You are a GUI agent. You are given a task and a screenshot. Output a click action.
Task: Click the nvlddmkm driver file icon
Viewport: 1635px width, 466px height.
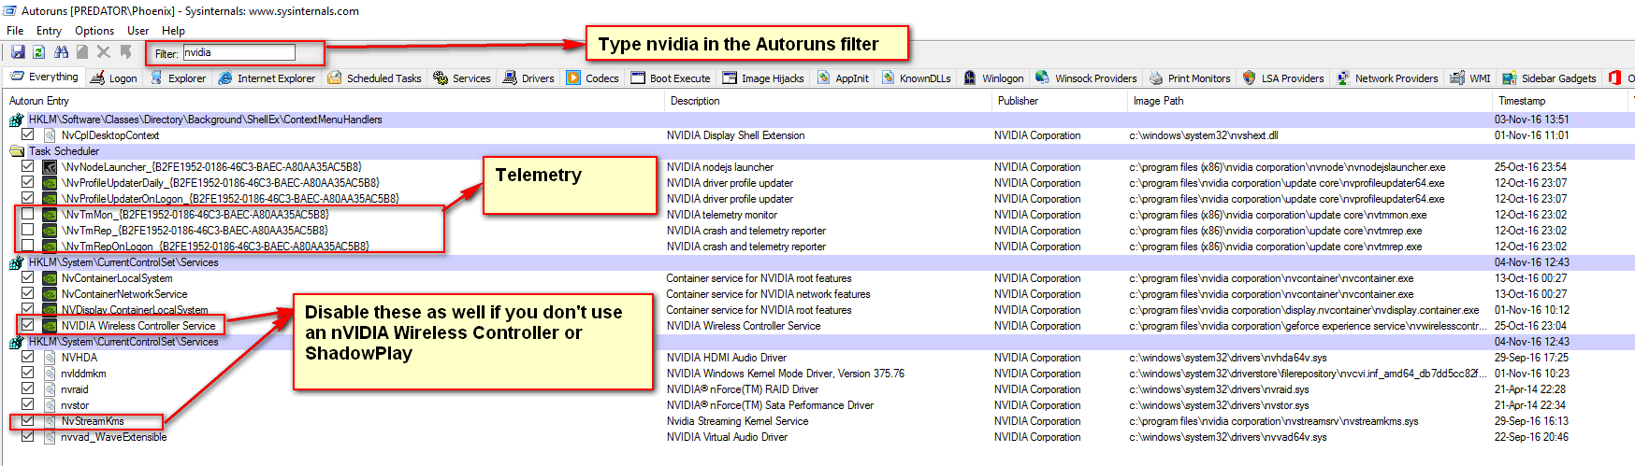click(50, 374)
